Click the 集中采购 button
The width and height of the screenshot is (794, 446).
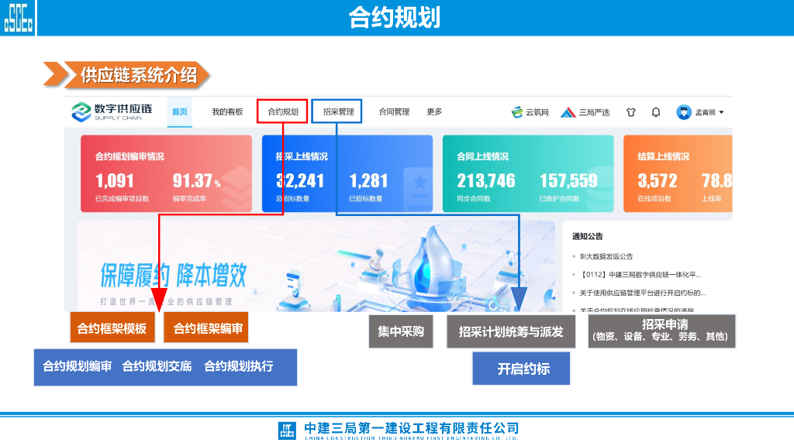click(x=400, y=331)
